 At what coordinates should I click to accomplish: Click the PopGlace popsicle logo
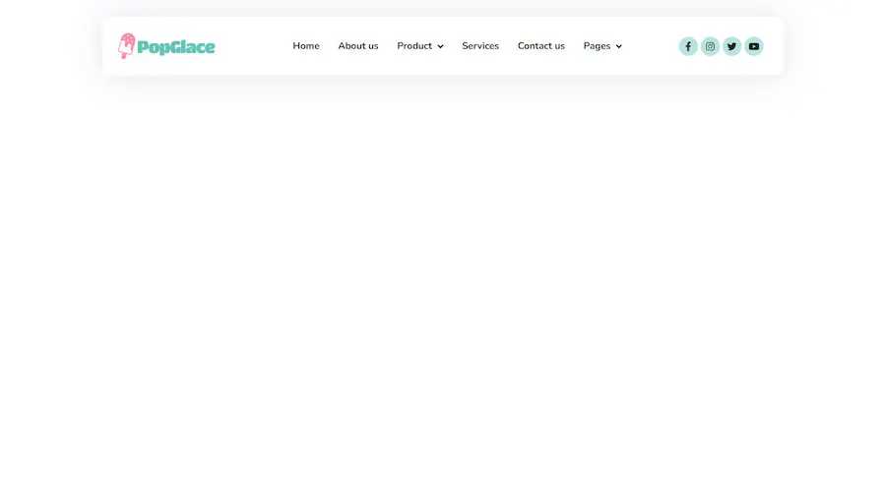pos(127,45)
